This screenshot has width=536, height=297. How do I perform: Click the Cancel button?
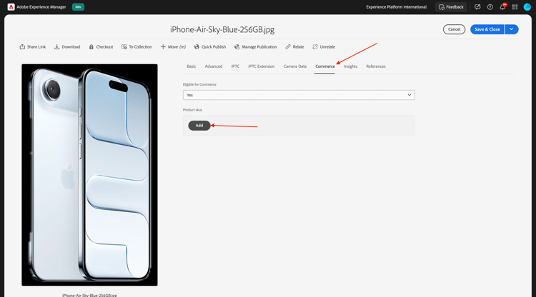(x=454, y=29)
